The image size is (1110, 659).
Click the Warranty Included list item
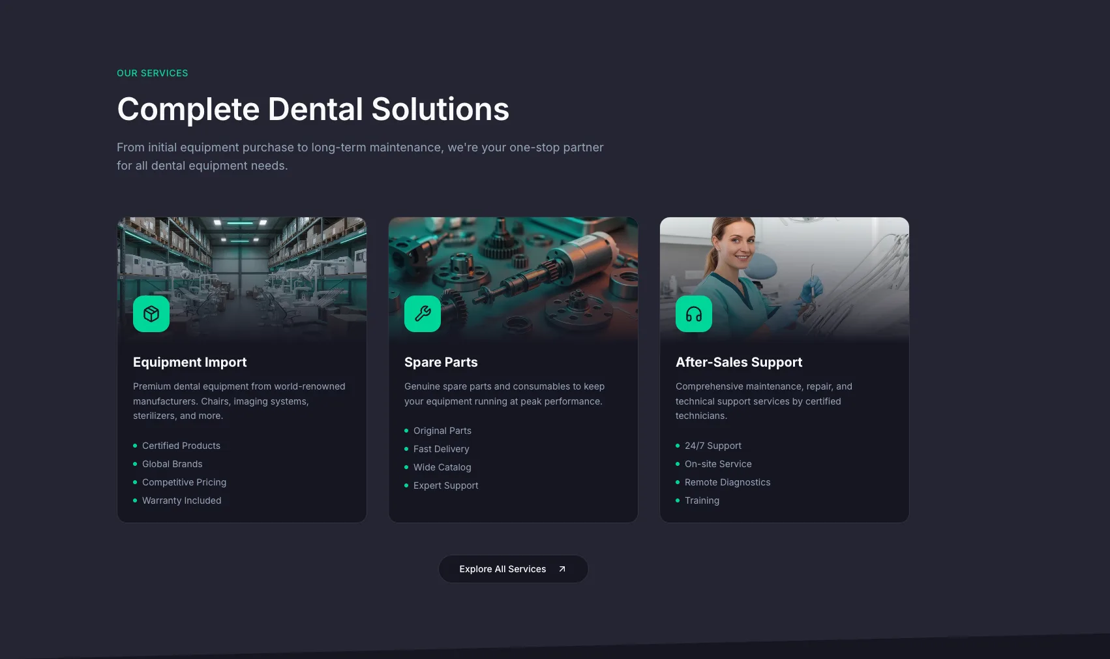[x=177, y=500]
